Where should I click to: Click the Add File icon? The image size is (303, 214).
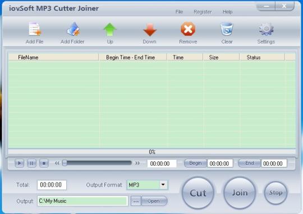point(35,29)
